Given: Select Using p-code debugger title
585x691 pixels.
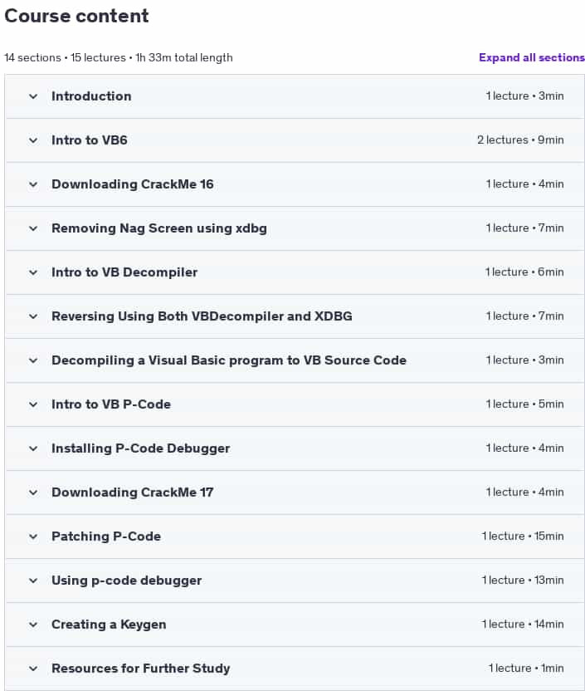Looking at the screenshot, I should 126,581.
